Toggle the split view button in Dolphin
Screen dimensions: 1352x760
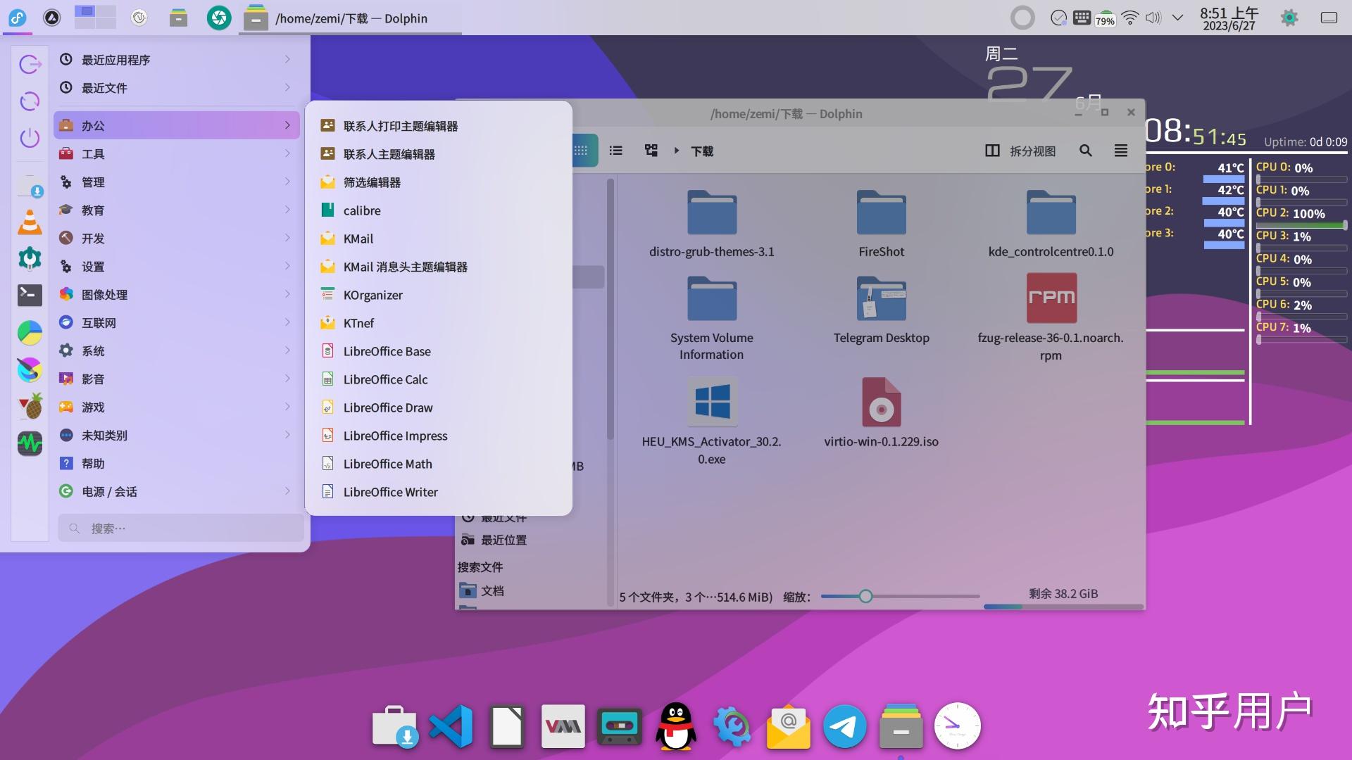1020,151
